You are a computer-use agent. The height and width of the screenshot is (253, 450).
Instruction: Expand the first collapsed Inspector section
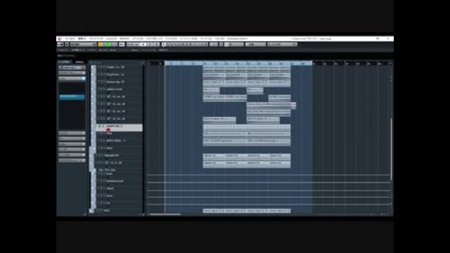click(x=72, y=133)
